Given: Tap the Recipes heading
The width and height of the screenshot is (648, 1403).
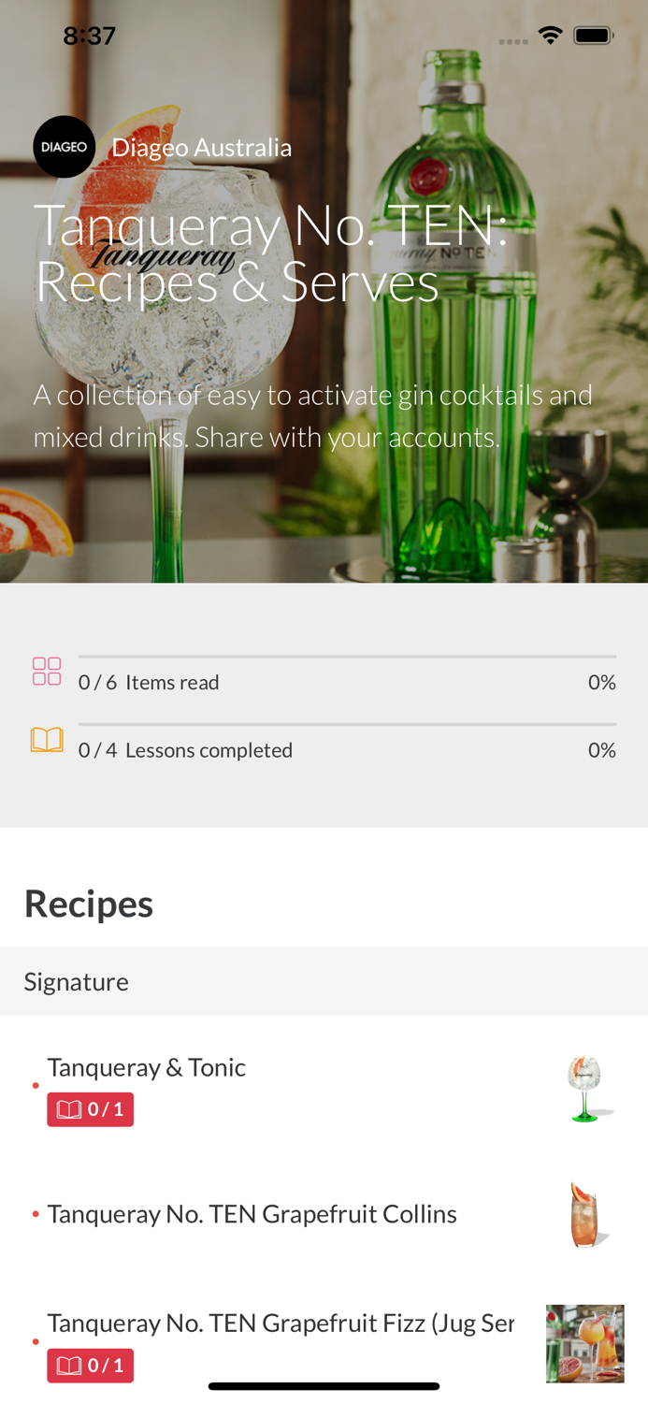Looking at the screenshot, I should pos(89,904).
